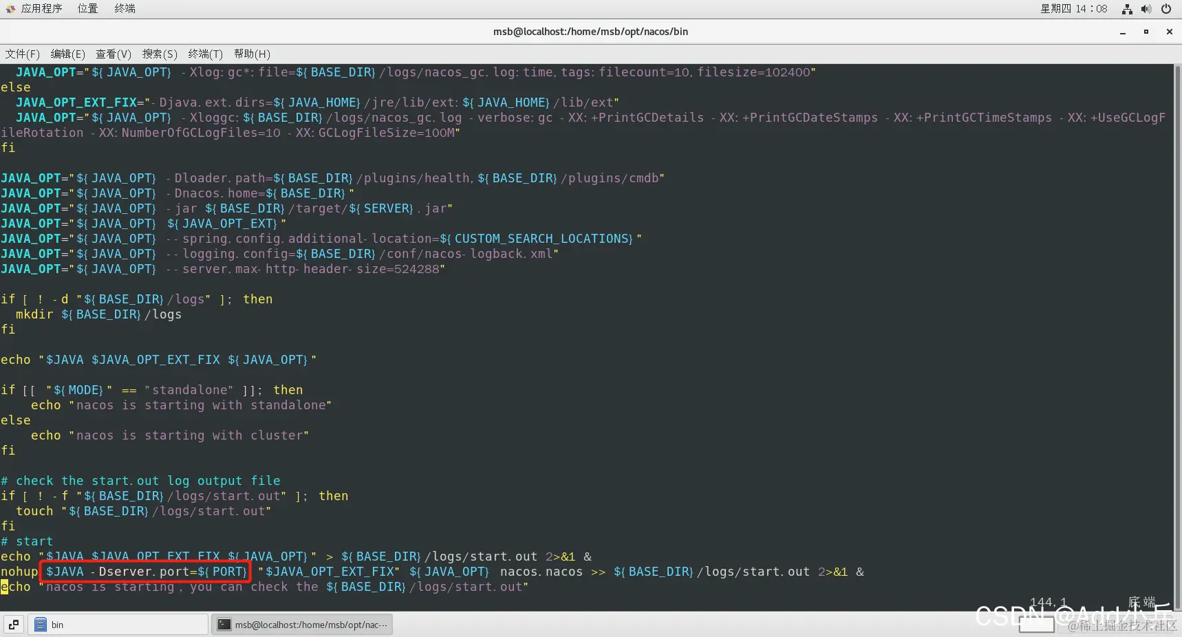Click the '# start' comment line
Viewport: 1182px width, 637px height.
point(27,541)
